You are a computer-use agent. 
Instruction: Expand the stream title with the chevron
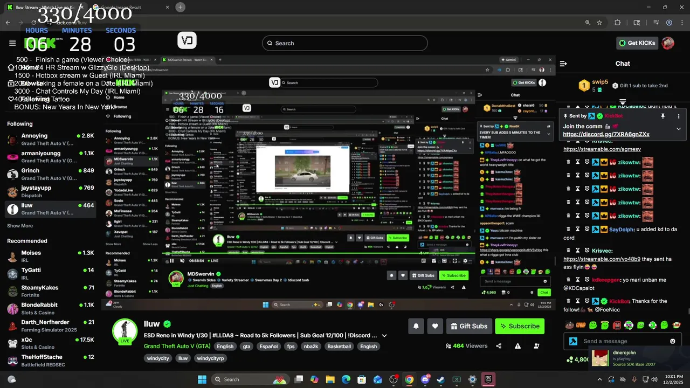coord(384,335)
